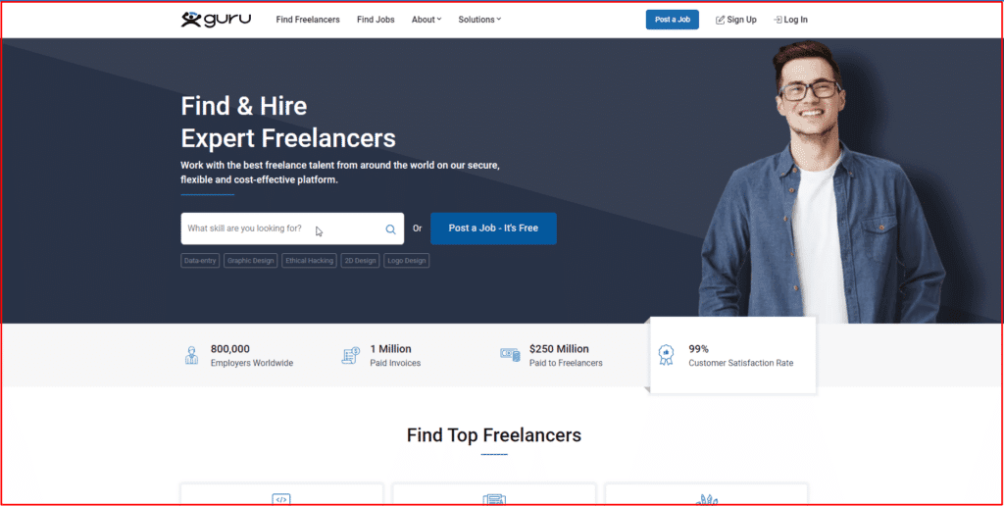Open the Log In link

click(790, 20)
